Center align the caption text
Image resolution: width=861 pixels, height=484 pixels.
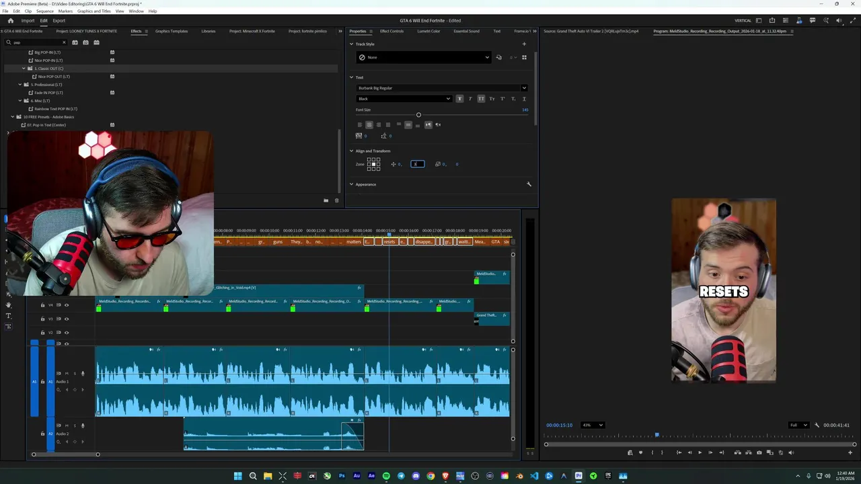[x=369, y=124]
